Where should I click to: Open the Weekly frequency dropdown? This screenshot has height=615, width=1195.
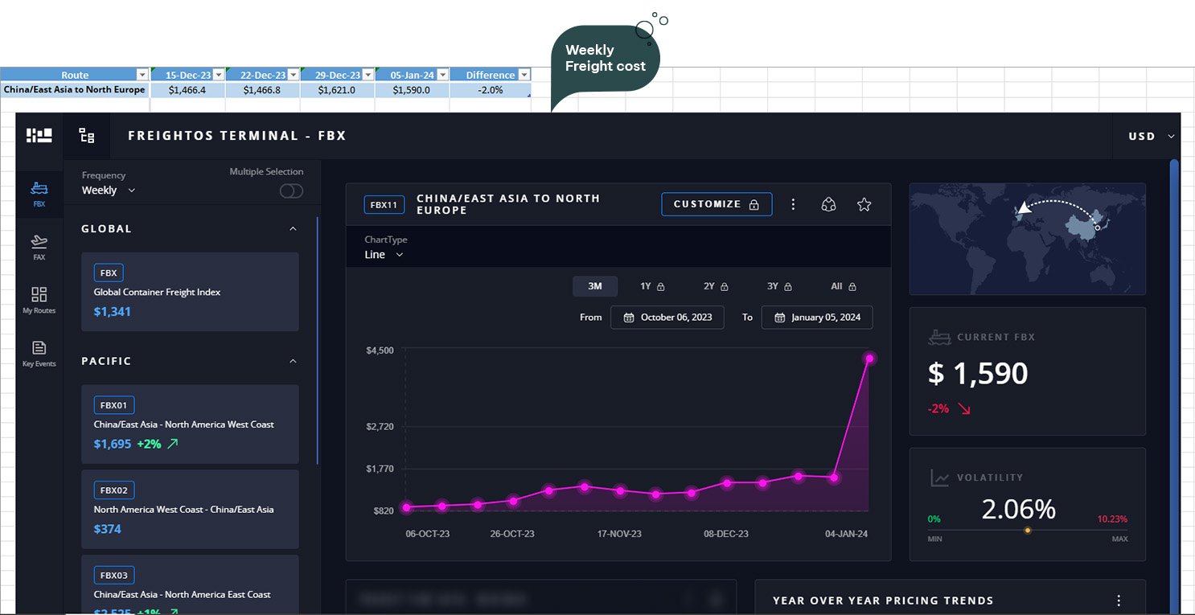[109, 191]
